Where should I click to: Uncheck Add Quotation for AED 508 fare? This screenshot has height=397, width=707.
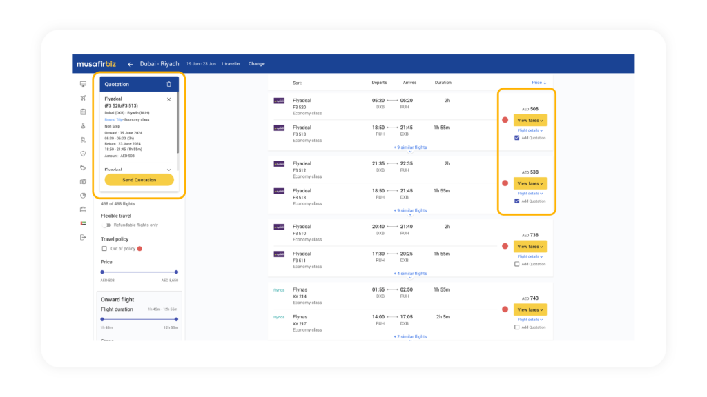(x=516, y=138)
